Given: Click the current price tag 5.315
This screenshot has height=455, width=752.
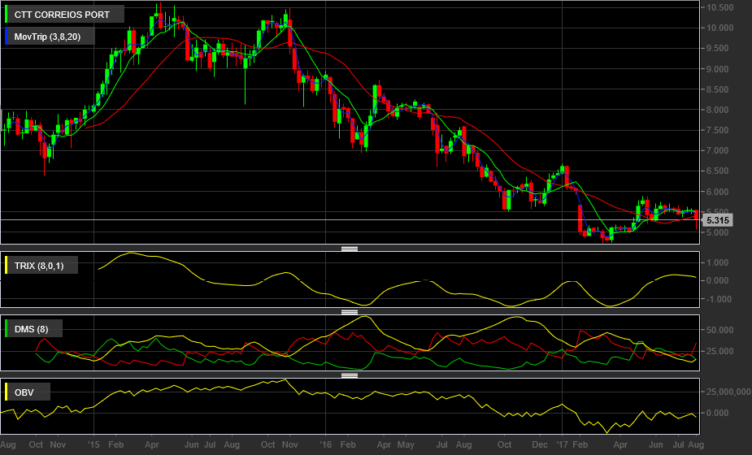Looking at the screenshot, I should point(717,220).
